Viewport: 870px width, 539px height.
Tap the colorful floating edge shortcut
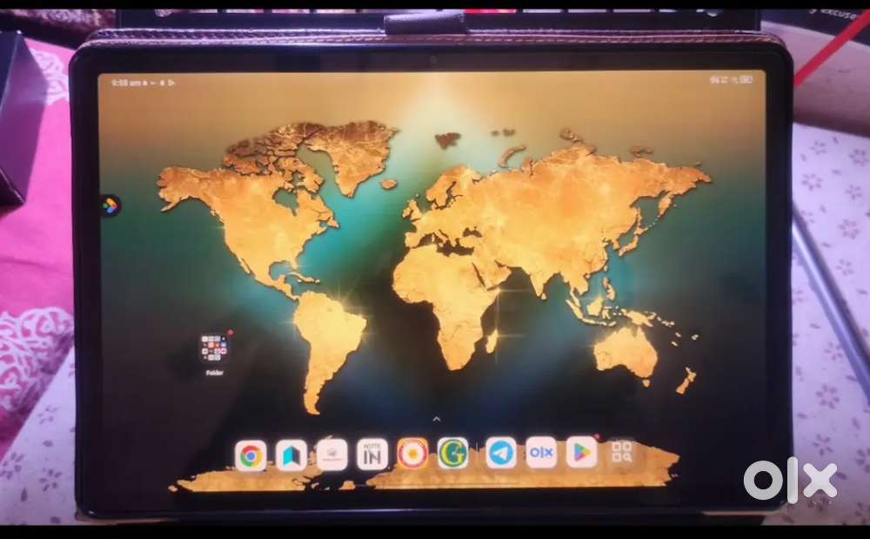point(110,205)
